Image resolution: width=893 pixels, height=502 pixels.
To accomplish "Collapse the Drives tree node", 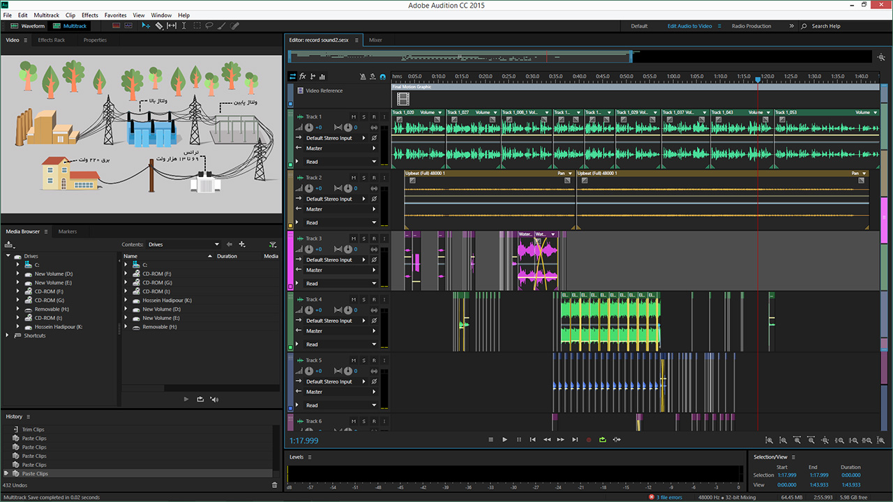I will click(x=8, y=256).
